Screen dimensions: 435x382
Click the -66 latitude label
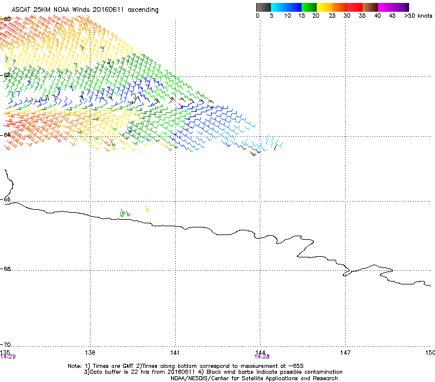pyautogui.click(x=6, y=199)
